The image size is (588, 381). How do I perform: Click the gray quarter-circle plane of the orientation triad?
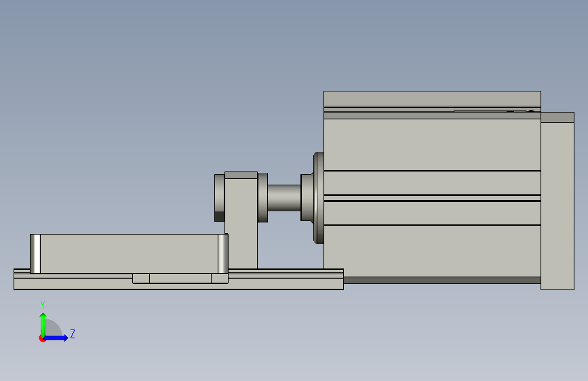click(x=52, y=327)
